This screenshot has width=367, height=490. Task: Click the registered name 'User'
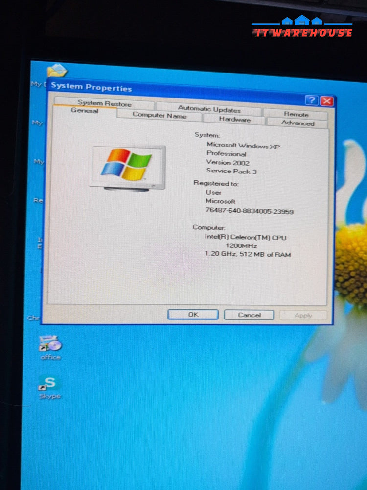213,192
